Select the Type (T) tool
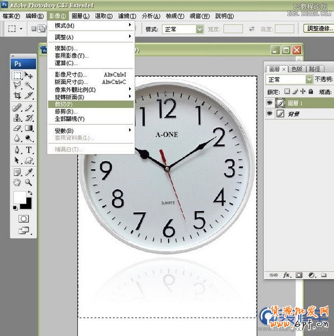334x336 pixels. click(28, 150)
